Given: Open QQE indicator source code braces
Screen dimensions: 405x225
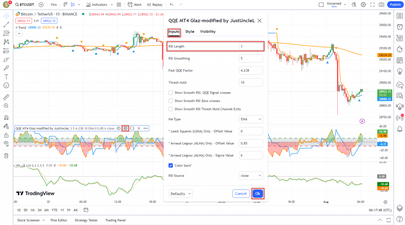Looking at the screenshot, I should point(132,129).
